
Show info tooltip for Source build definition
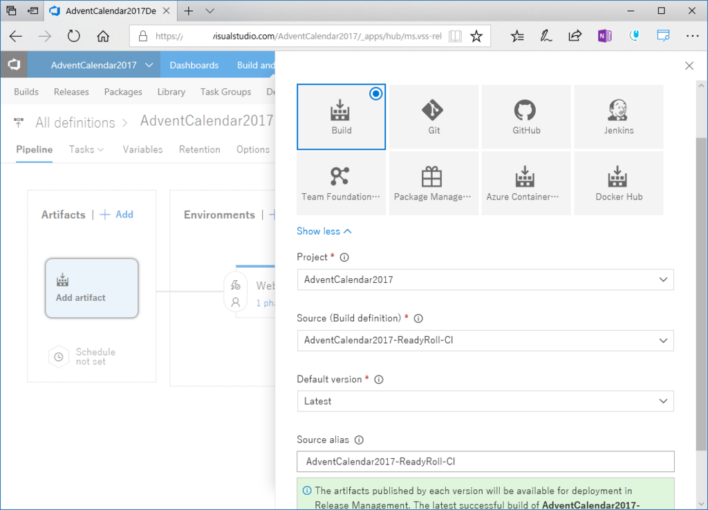point(418,319)
